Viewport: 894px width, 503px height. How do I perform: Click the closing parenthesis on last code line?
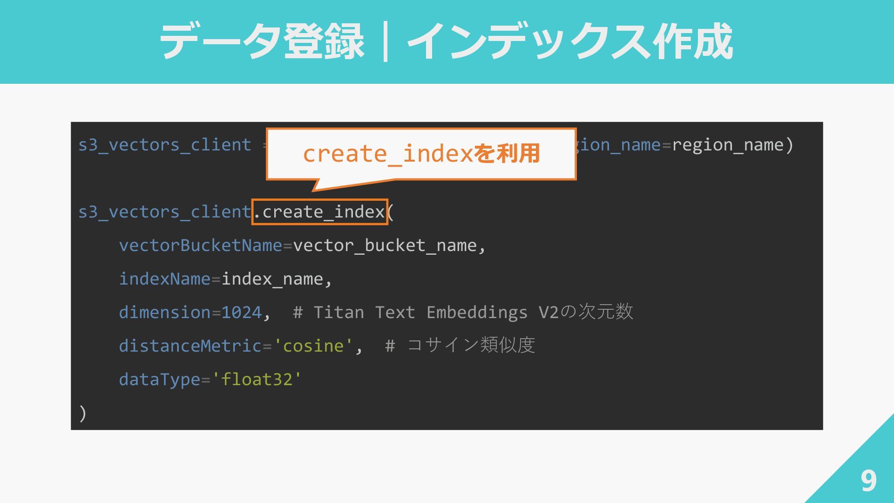coord(83,413)
